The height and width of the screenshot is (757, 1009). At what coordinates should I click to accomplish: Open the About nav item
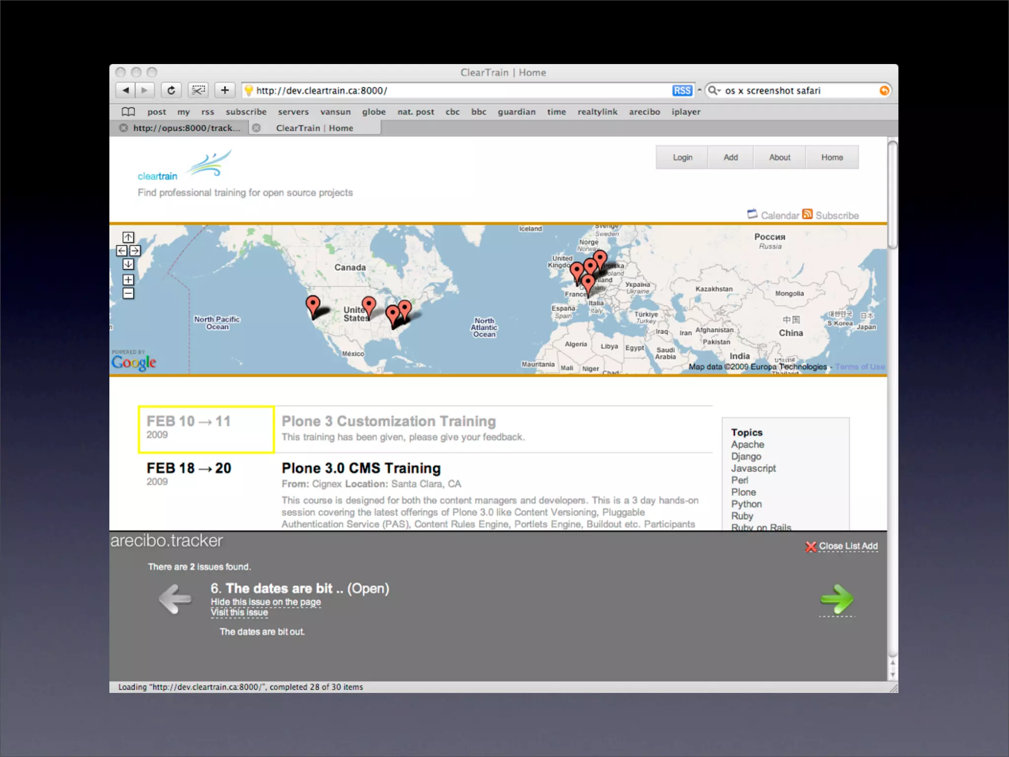coord(779,157)
